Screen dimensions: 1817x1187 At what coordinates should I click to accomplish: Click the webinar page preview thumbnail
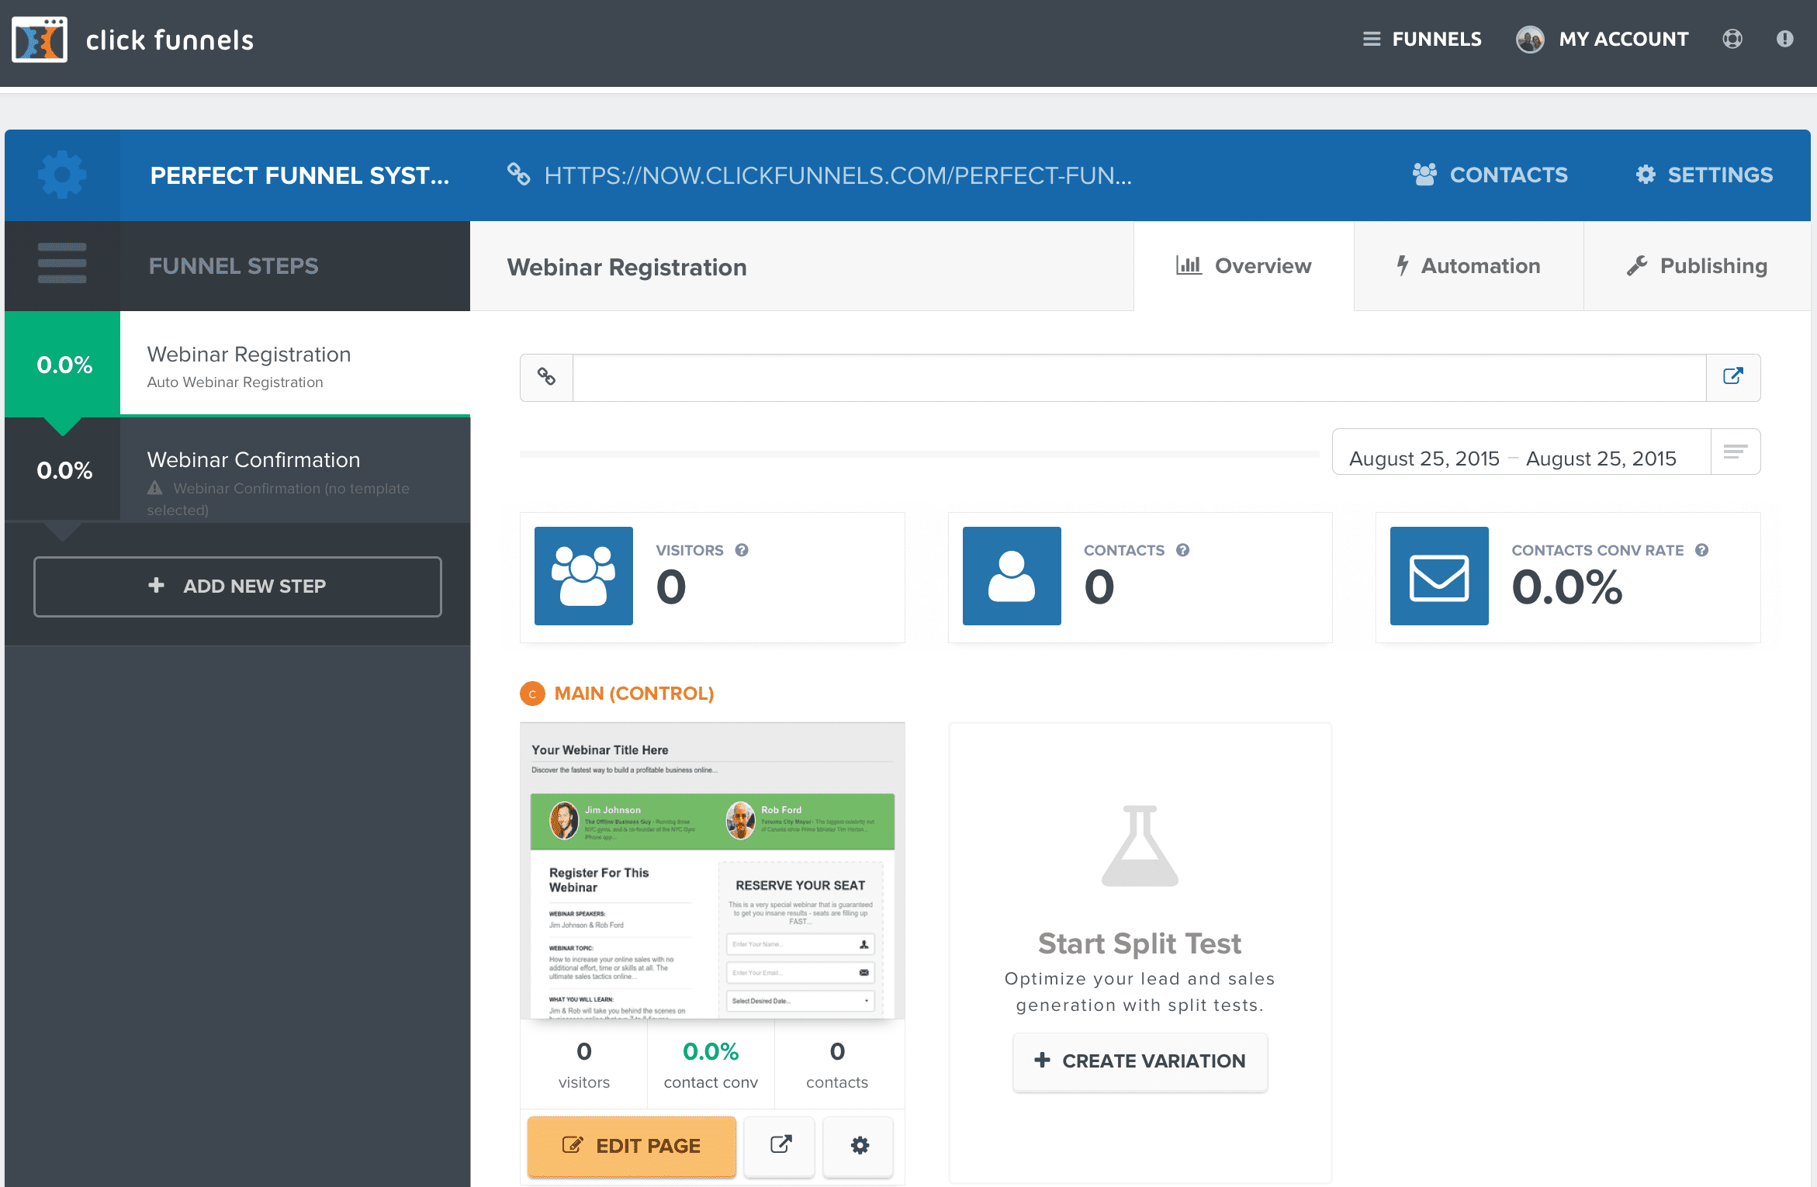point(712,870)
